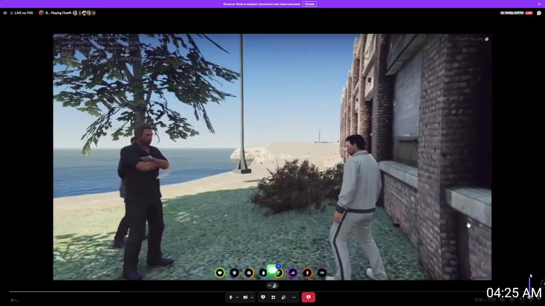545x306 pixels.
Task: Open the soundboard icon
Action: coord(284,297)
